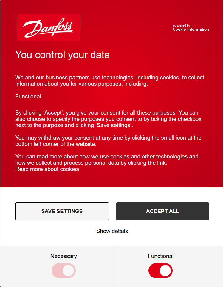The width and height of the screenshot is (223, 287).
Task: Click the 'Save settings' mention in the paragraph
Action: [114, 125]
